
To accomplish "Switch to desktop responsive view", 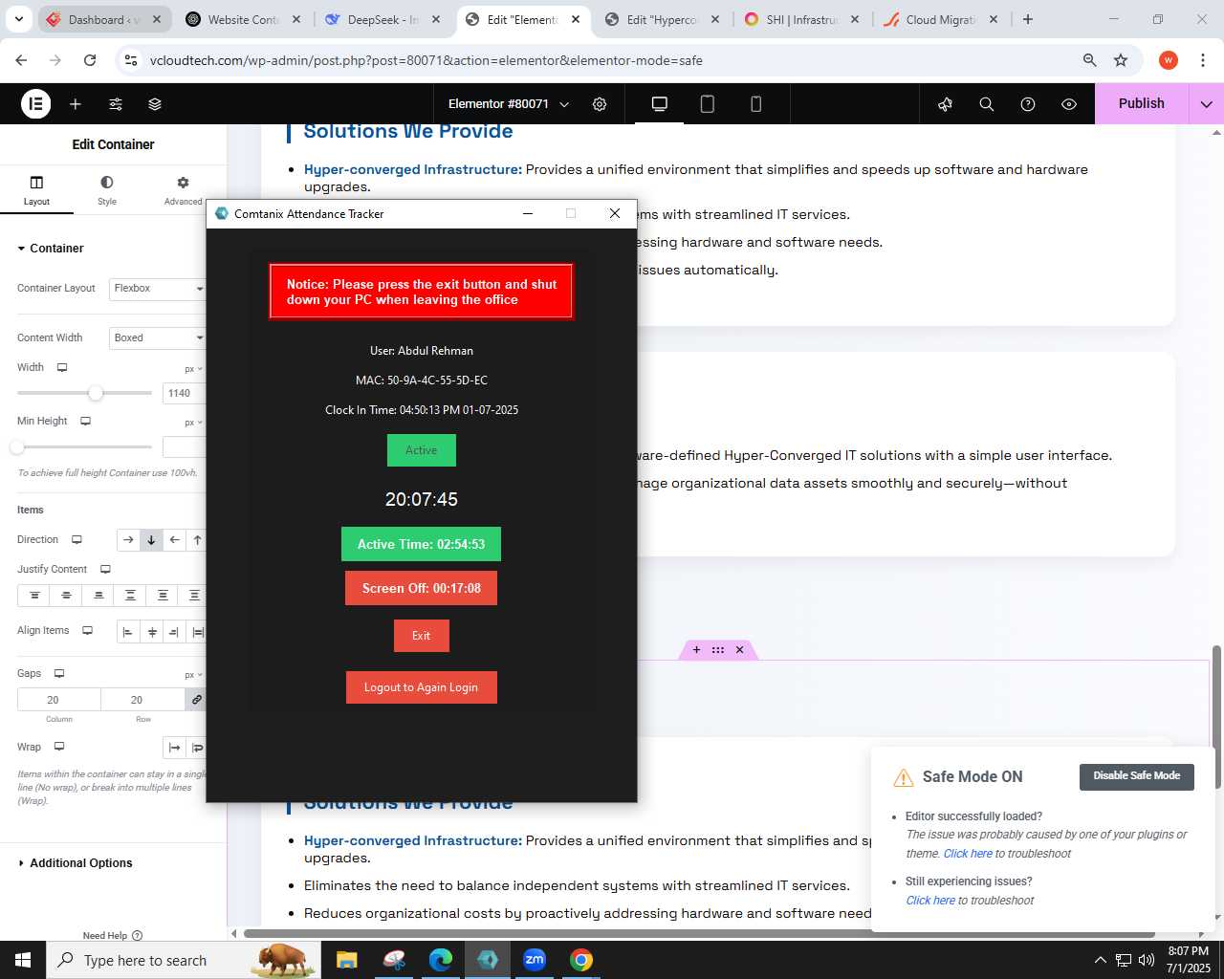I will 660,104.
